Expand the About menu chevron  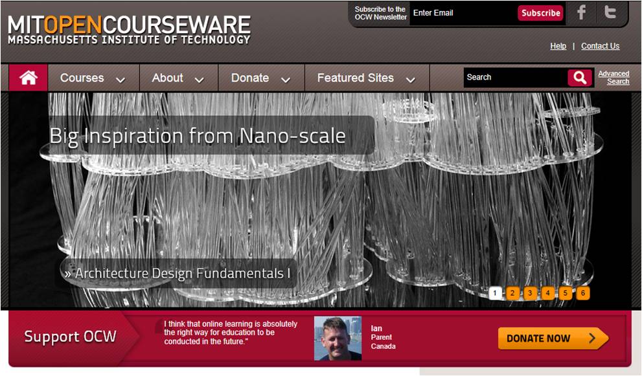tap(200, 80)
